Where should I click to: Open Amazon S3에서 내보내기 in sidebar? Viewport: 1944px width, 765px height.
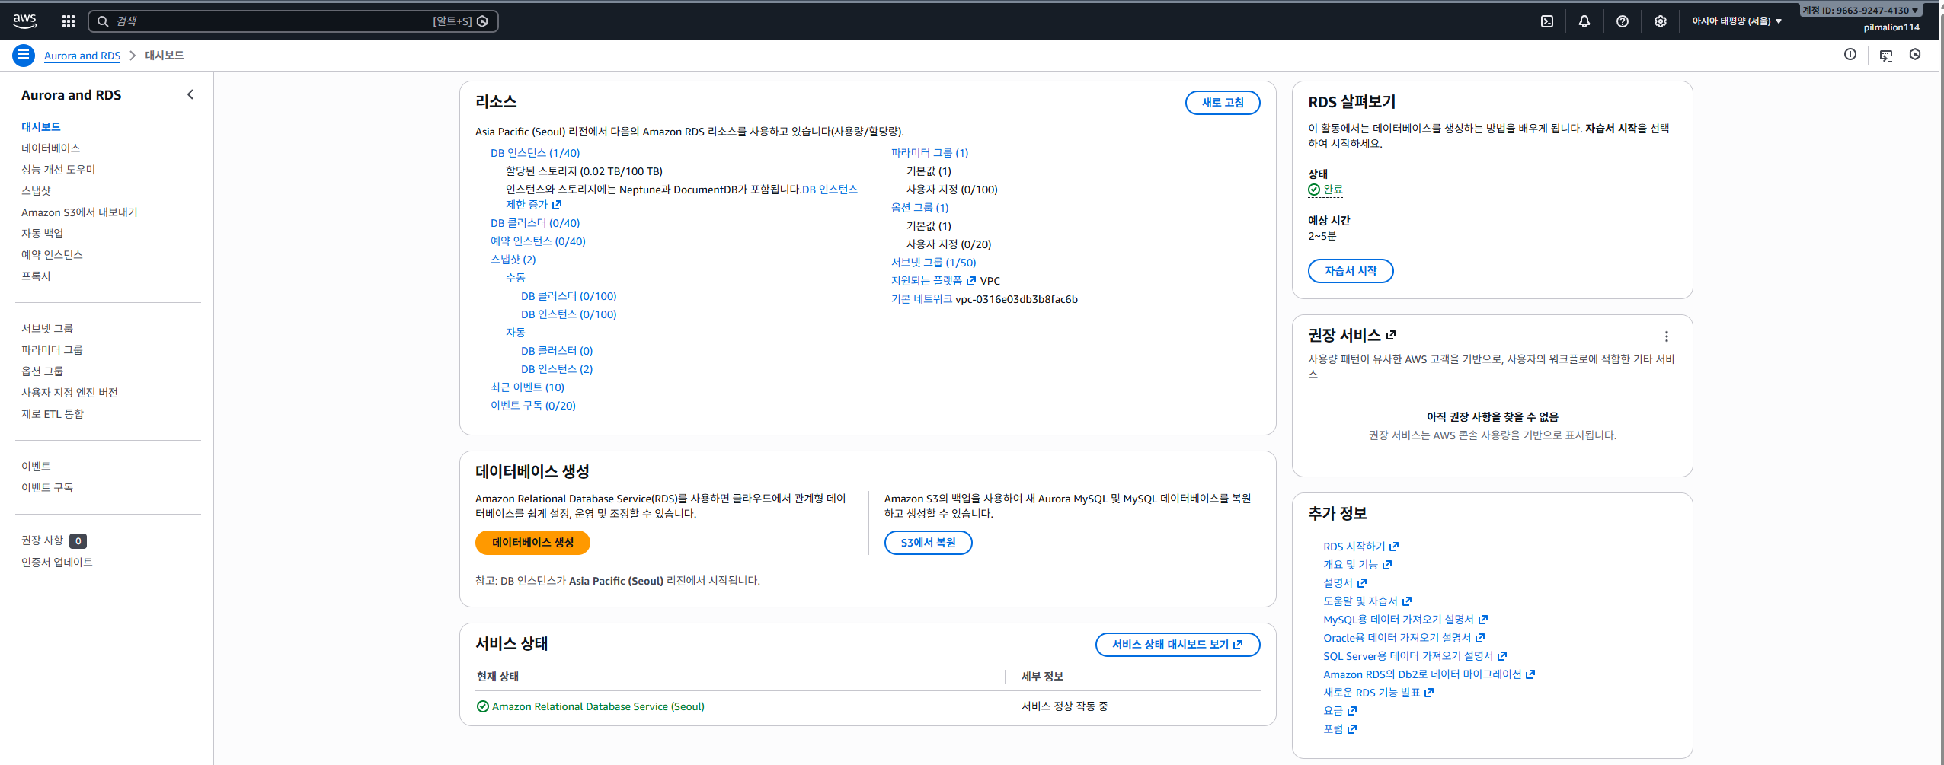(79, 212)
